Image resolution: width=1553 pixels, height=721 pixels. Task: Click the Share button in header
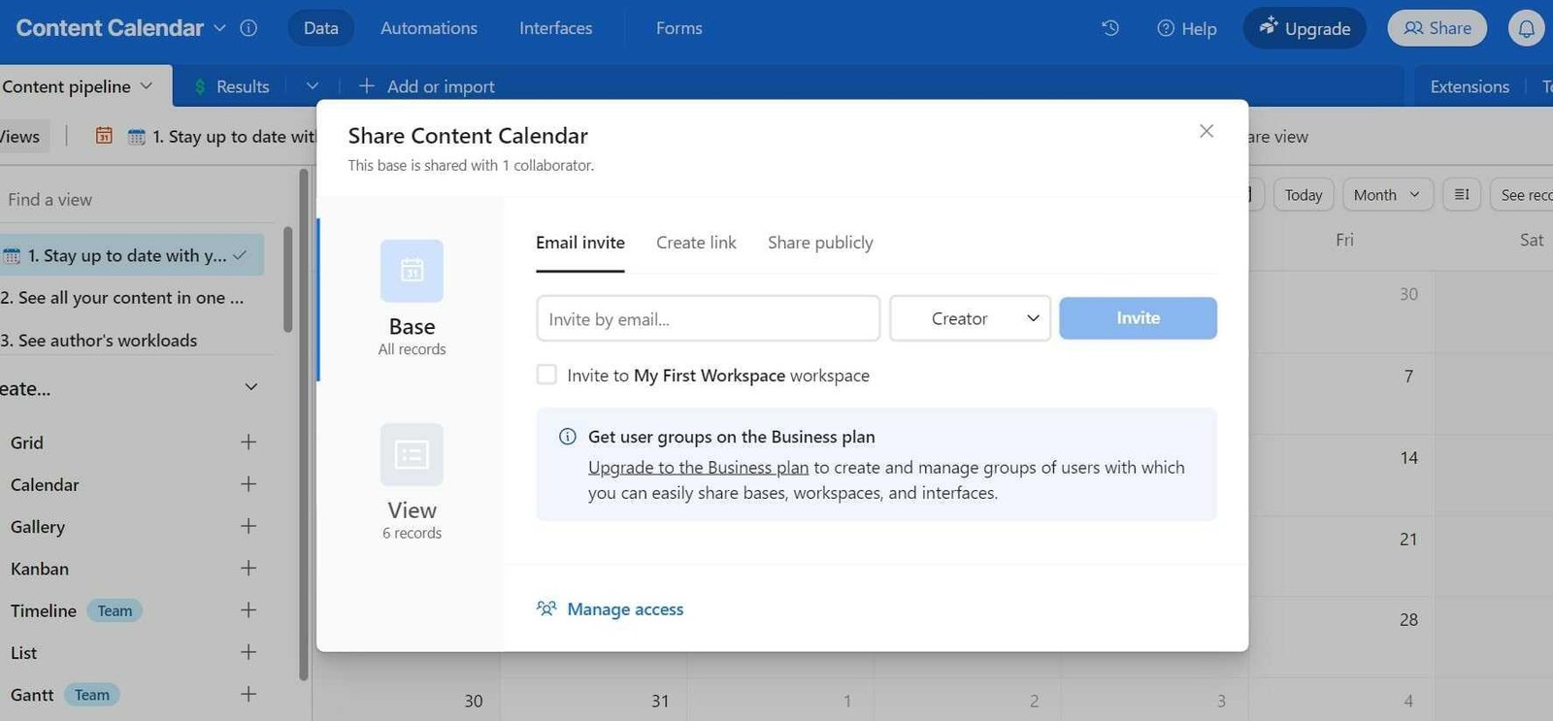[x=1437, y=28]
